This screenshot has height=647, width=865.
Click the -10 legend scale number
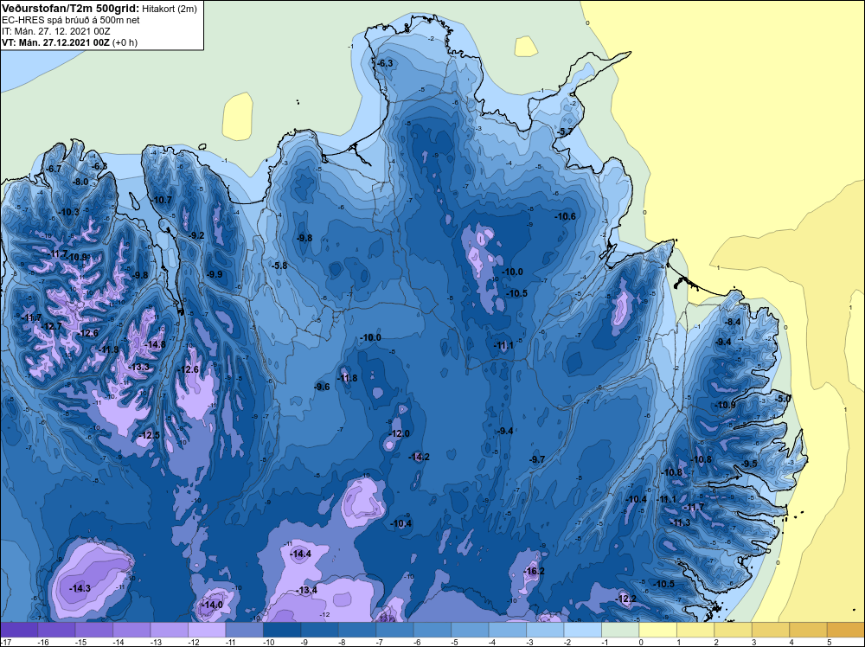pyautogui.click(x=268, y=642)
